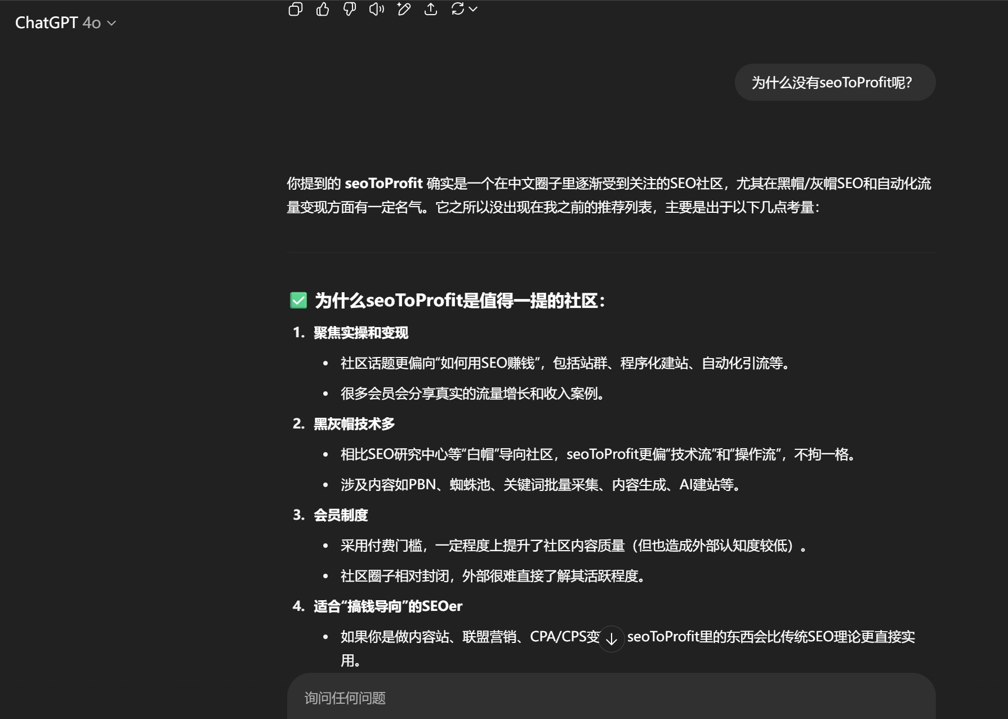The image size is (1008, 719).
Task: Click list item 聚焦实操和变现
Action: coord(360,333)
